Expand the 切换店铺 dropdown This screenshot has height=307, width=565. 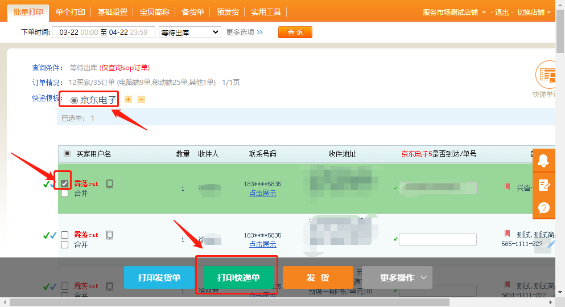coord(534,13)
